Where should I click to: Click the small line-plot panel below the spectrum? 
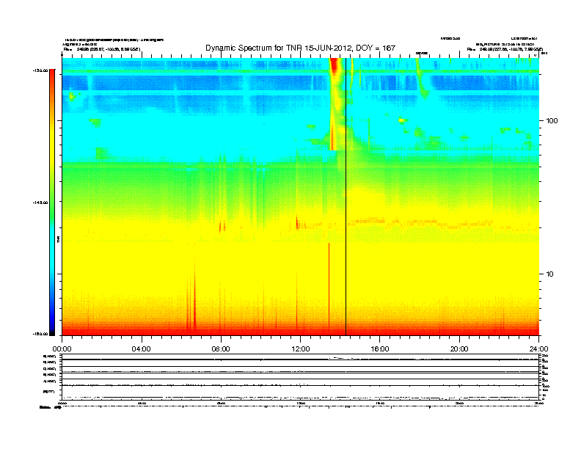[301, 377]
